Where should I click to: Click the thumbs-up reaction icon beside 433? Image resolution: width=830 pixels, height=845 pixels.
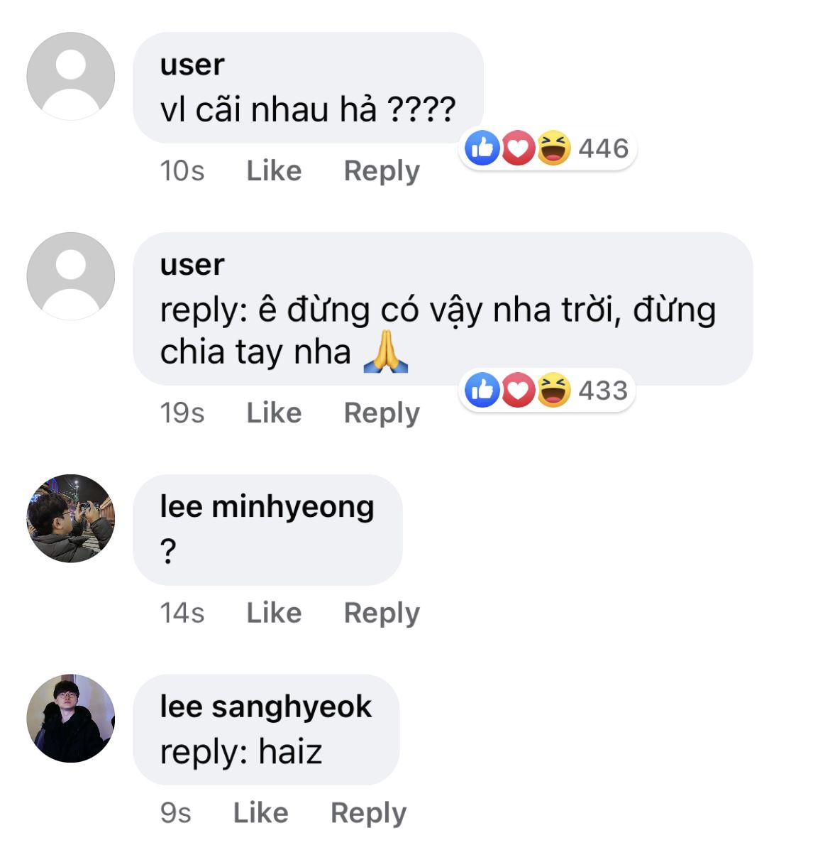tap(482, 390)
